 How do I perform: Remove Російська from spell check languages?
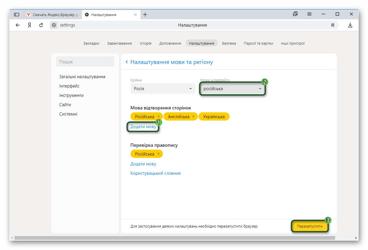pyautogui.click(x=159, y=154)
